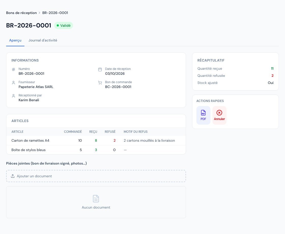This screenshot has width=285, height=234.
Task: Click the received quantity 3 for Boîte de stylos
Action: 96,150
